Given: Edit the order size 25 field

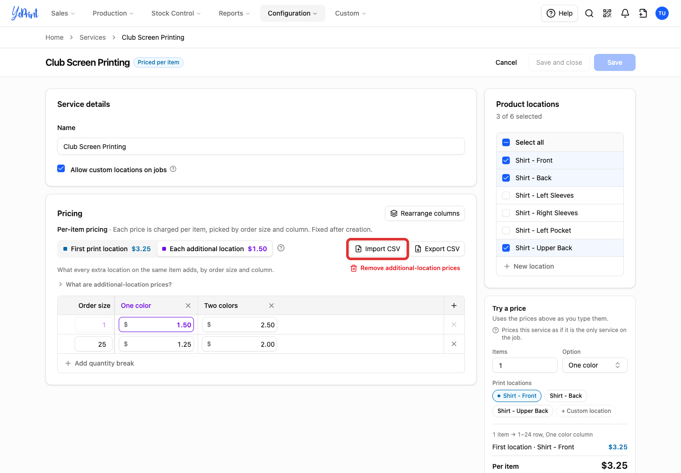Looking at the screenshot, I should [x=94, y=344].
